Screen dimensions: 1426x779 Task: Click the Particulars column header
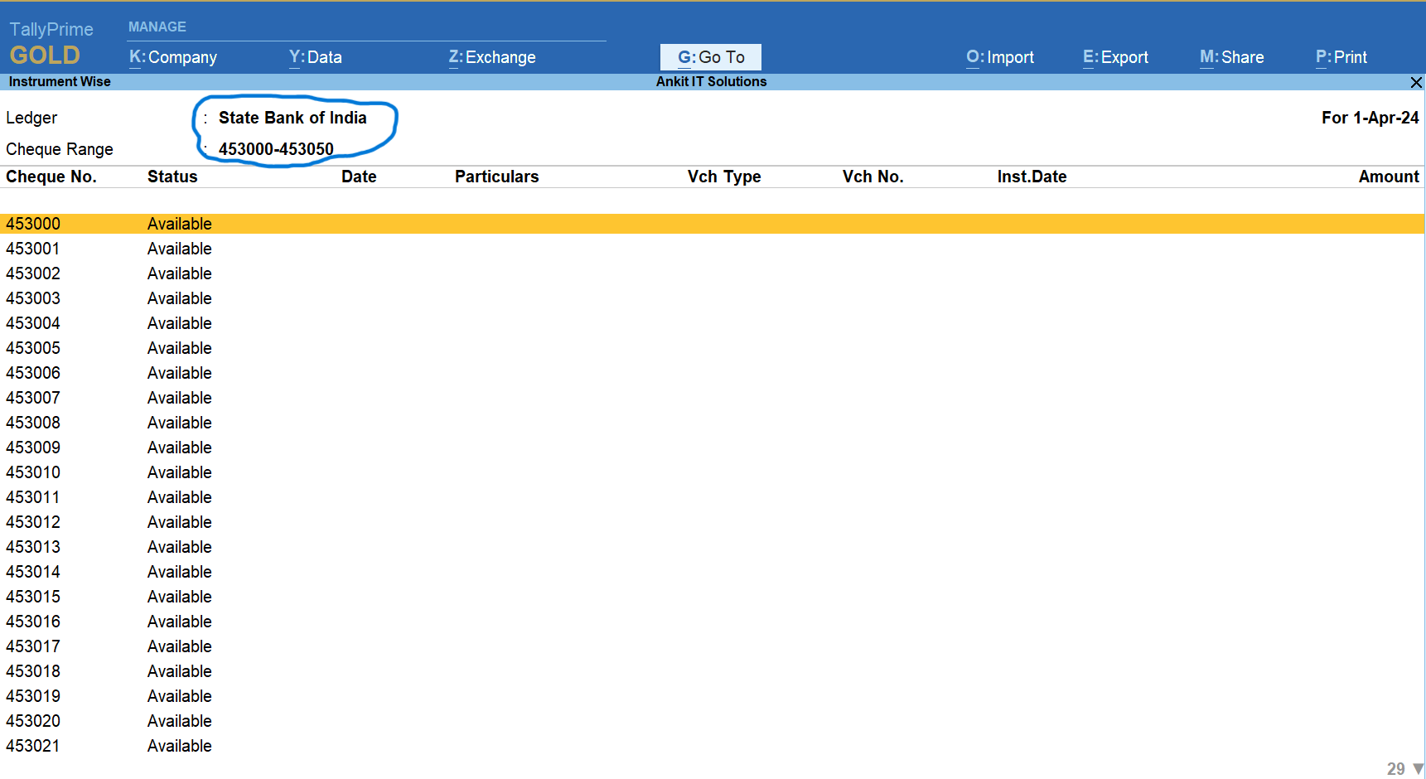[x=496, y=177]
